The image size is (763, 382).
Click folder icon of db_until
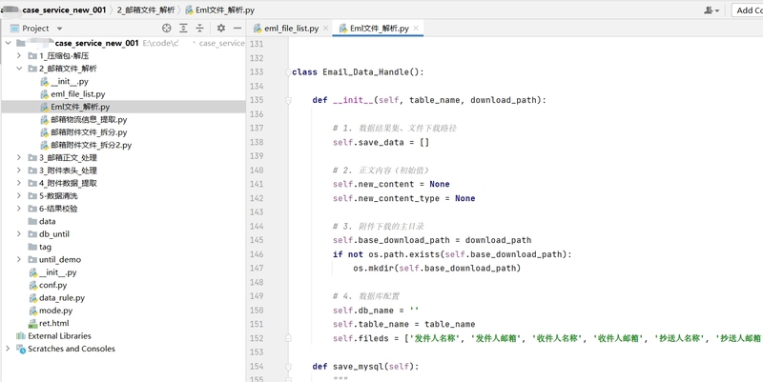pyautogui.click(x=32, y=233)
